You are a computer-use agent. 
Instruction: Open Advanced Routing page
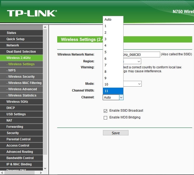pyautogui.click(x=21, y=152)
